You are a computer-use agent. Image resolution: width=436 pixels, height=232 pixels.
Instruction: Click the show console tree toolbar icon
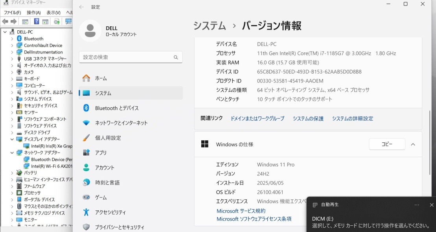(x=25, y=22)
